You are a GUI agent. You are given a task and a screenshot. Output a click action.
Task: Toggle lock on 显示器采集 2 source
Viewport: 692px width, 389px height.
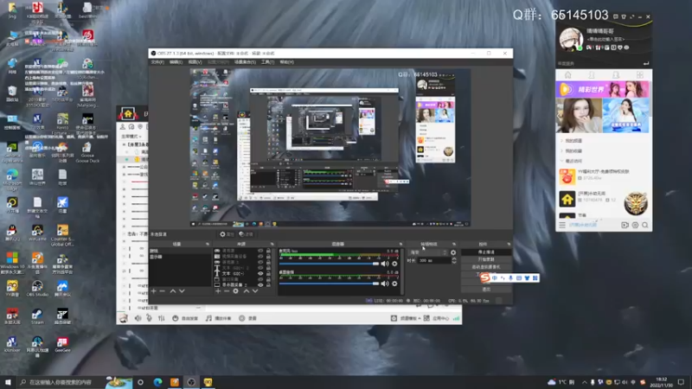tap(268, 285)
